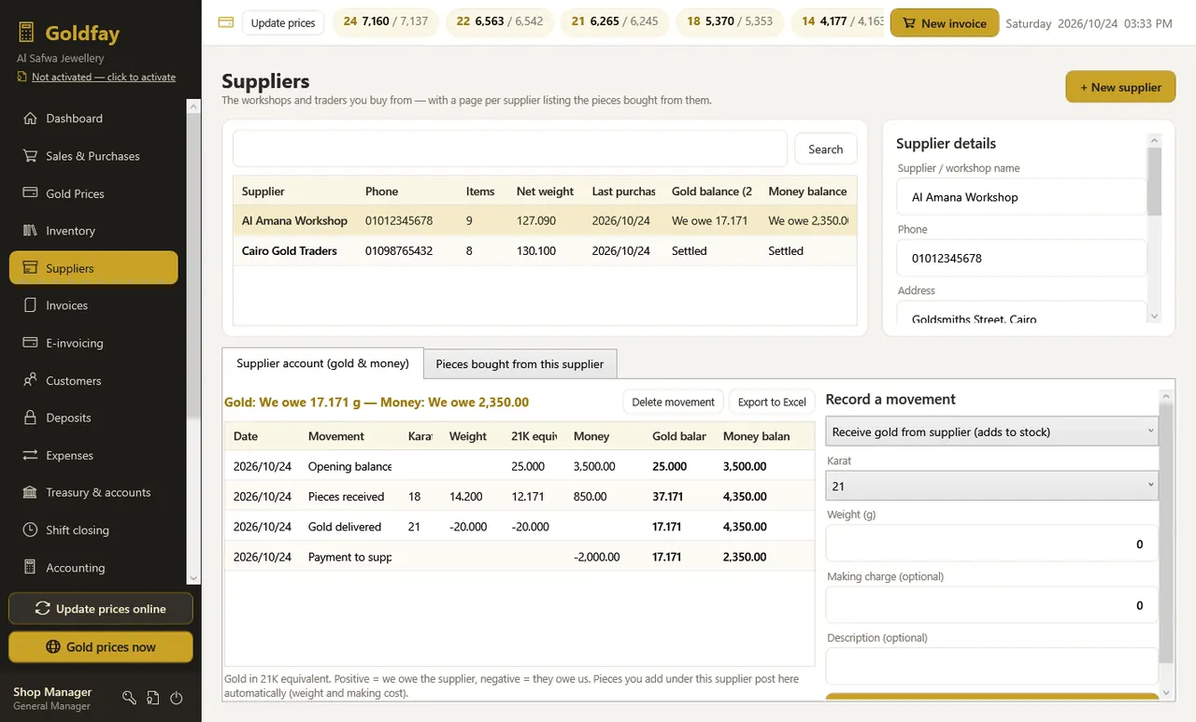
Task: Open Inventory from the sidebar
Action: click(93, 231)
